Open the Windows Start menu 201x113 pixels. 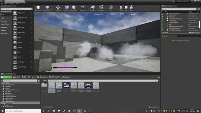[x=3, y=111]
